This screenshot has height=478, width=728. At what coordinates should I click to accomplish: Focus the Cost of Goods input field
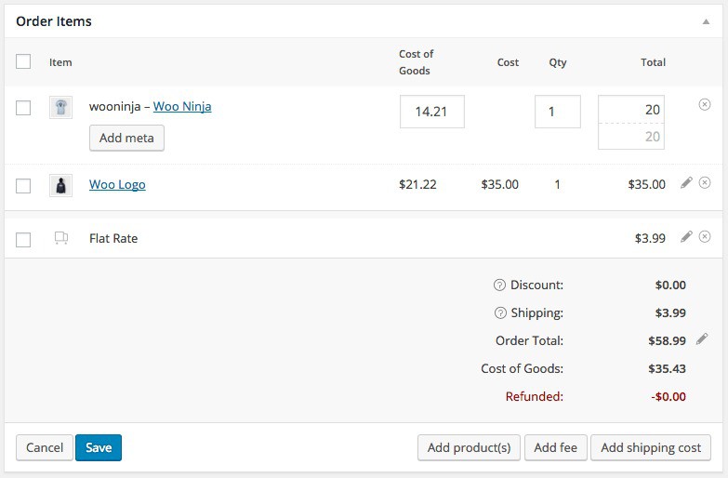click(431, 112)
